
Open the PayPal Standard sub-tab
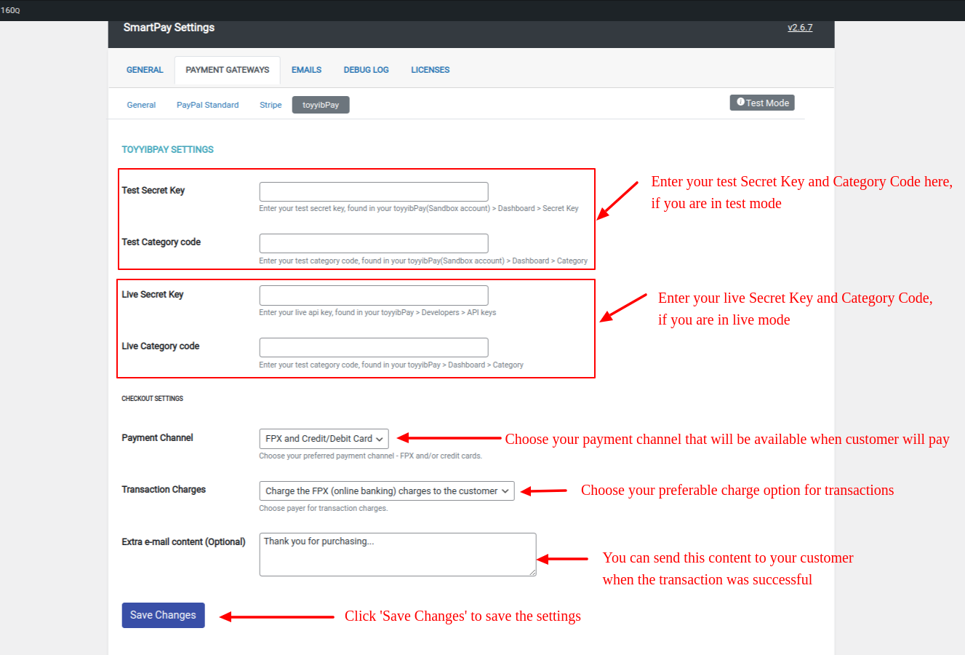pos(207,105)
